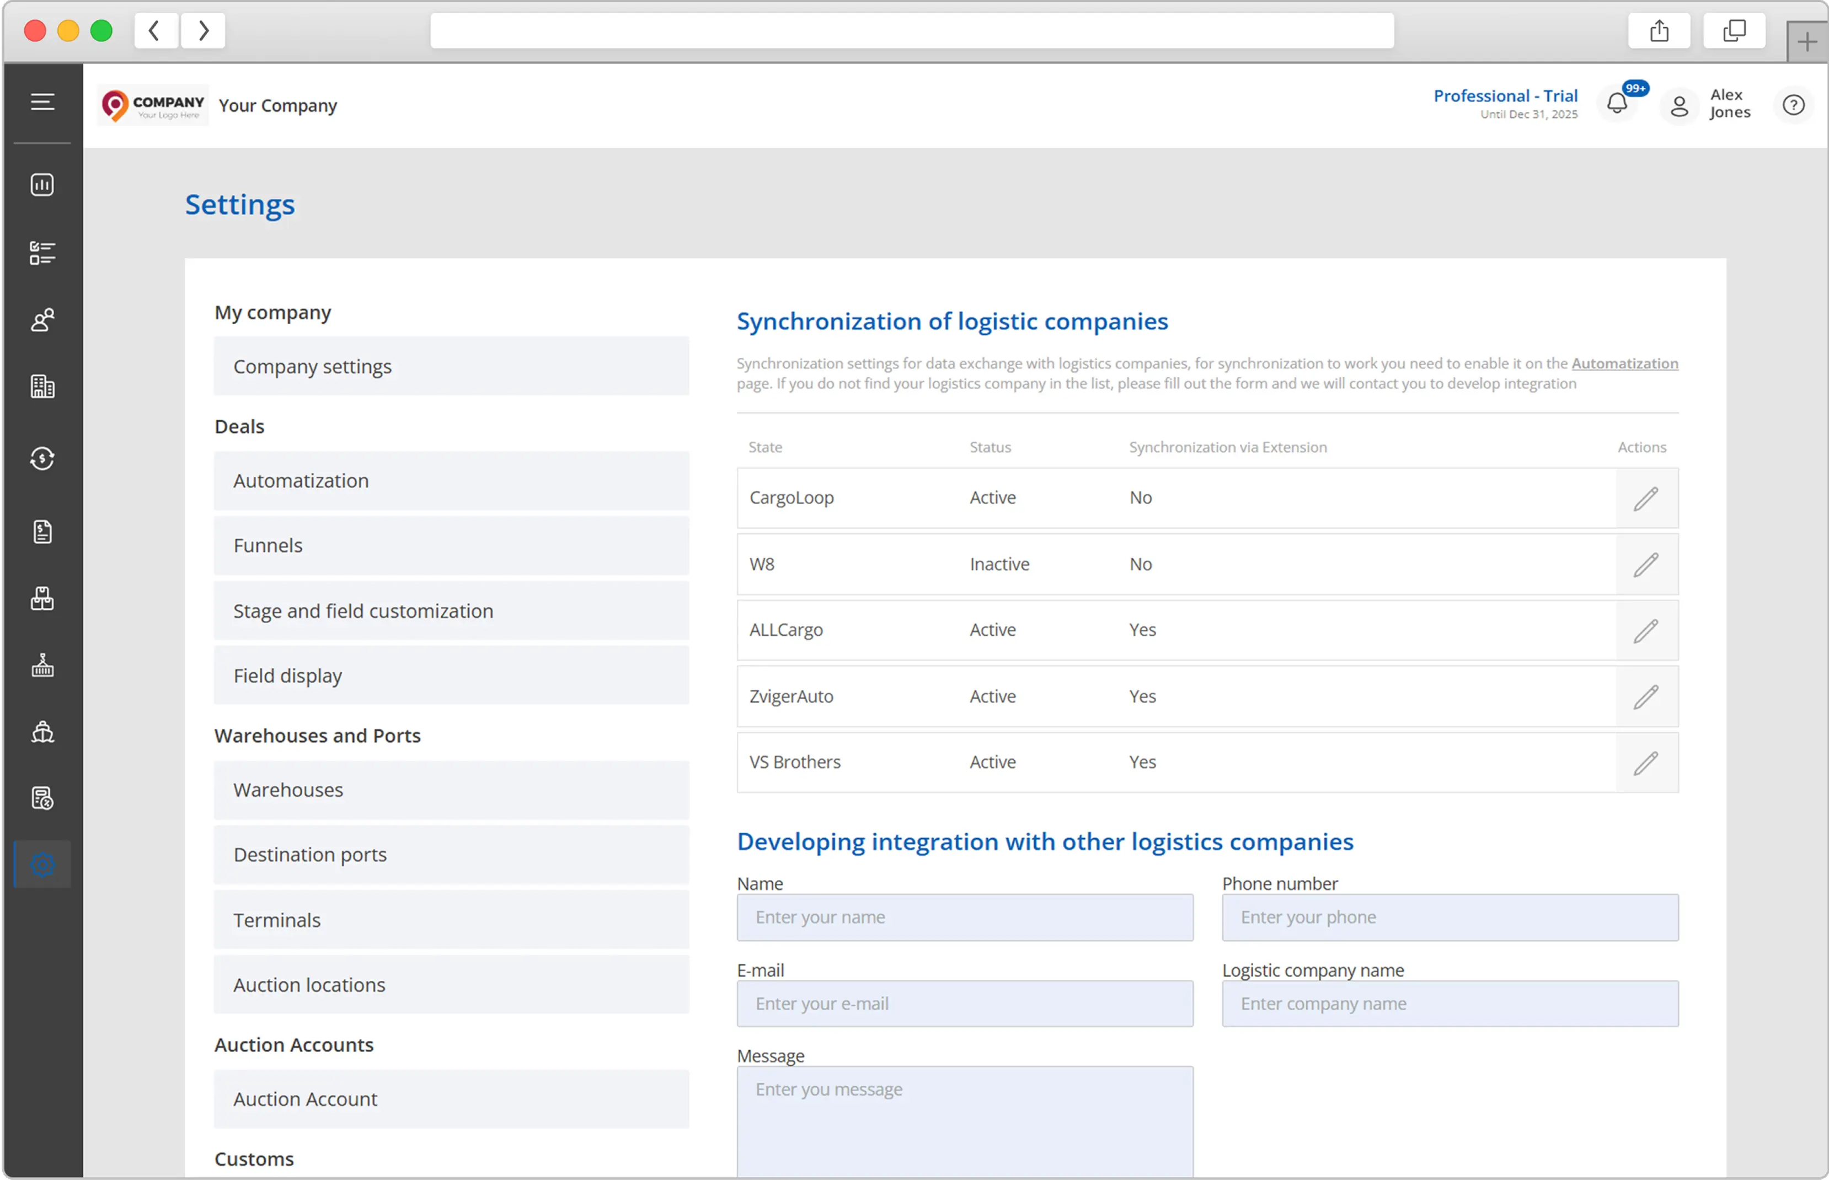Click the VS Brothers name cell
This screenshot has width=1829, height=1180.
[x=795, y=763]
